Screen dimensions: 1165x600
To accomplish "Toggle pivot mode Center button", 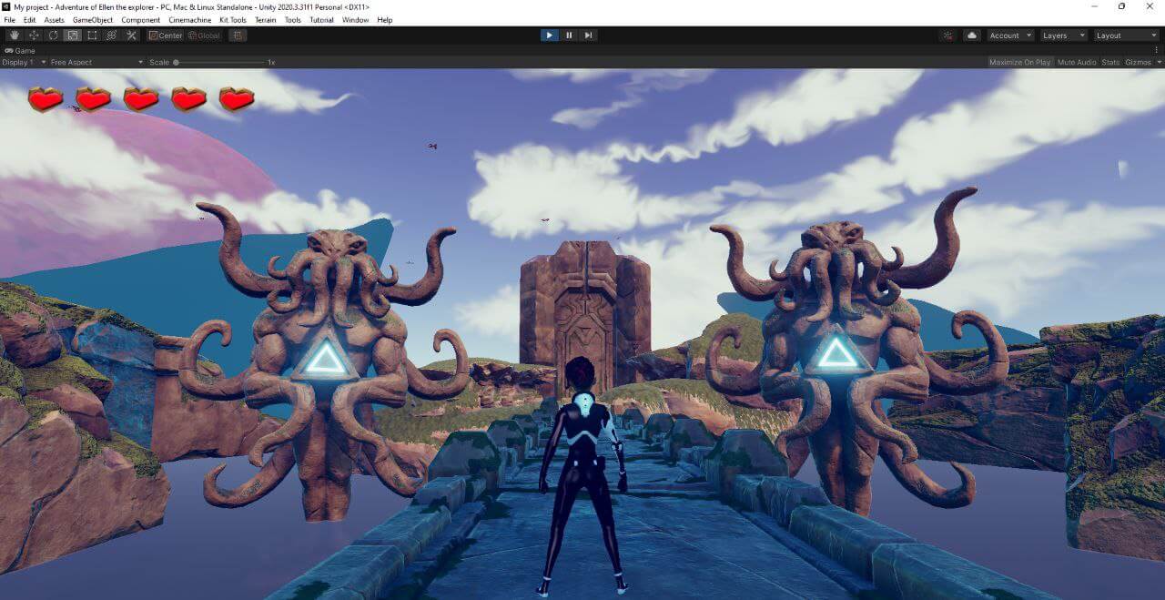I will pos(166,36).
